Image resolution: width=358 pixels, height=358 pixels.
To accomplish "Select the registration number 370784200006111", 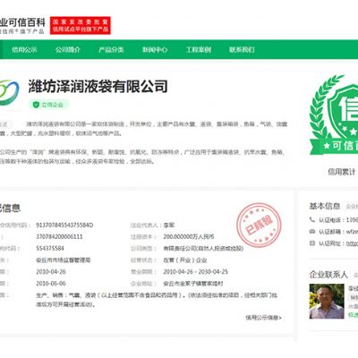I will (x=59, y=236).
